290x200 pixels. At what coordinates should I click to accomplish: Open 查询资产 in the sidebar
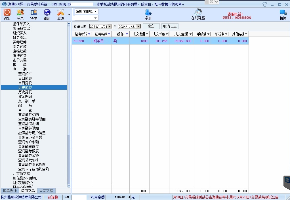[x=25, y=74]
